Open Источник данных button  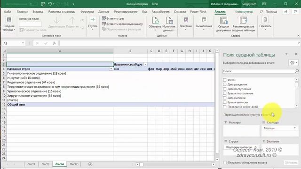coord(169,24)
